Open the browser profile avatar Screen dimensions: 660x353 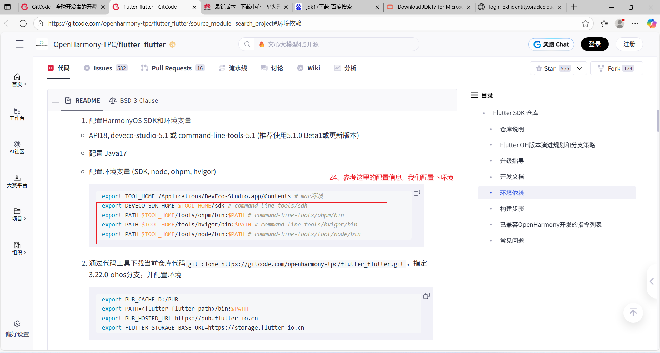point(620,23)
